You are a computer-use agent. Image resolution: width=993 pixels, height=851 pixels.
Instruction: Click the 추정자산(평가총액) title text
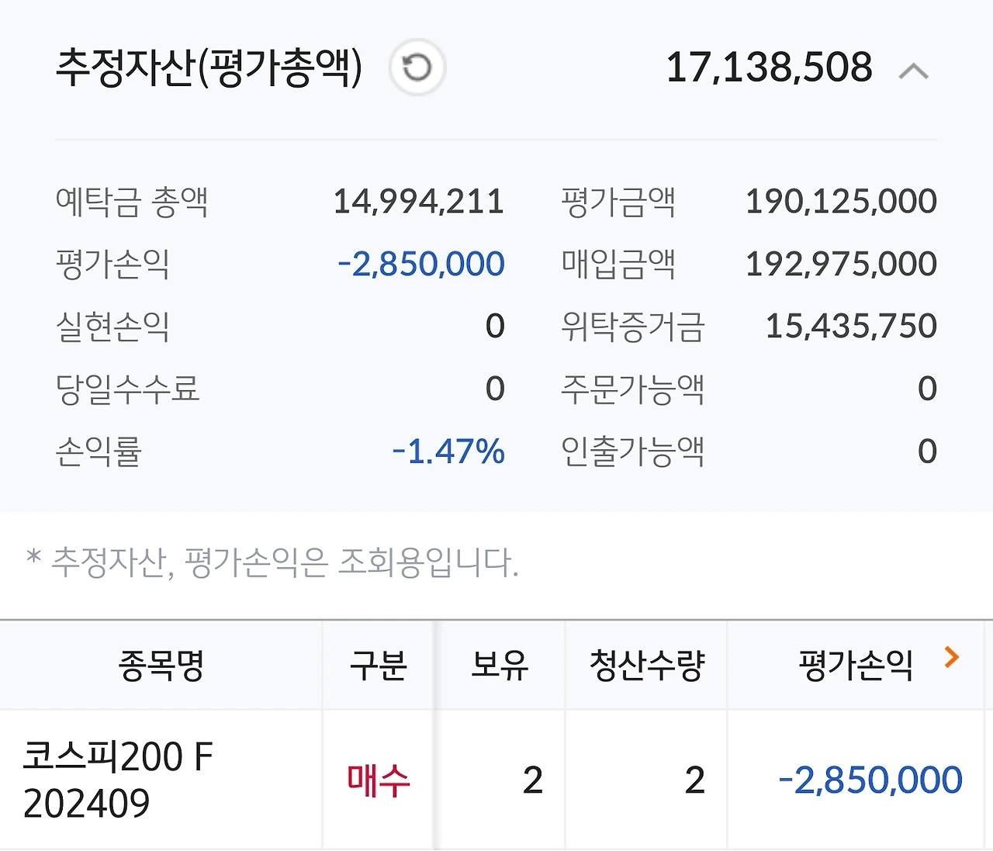click(209, 67)
